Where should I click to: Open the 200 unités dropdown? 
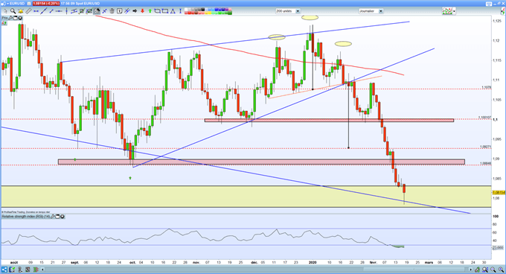(288, 11)
